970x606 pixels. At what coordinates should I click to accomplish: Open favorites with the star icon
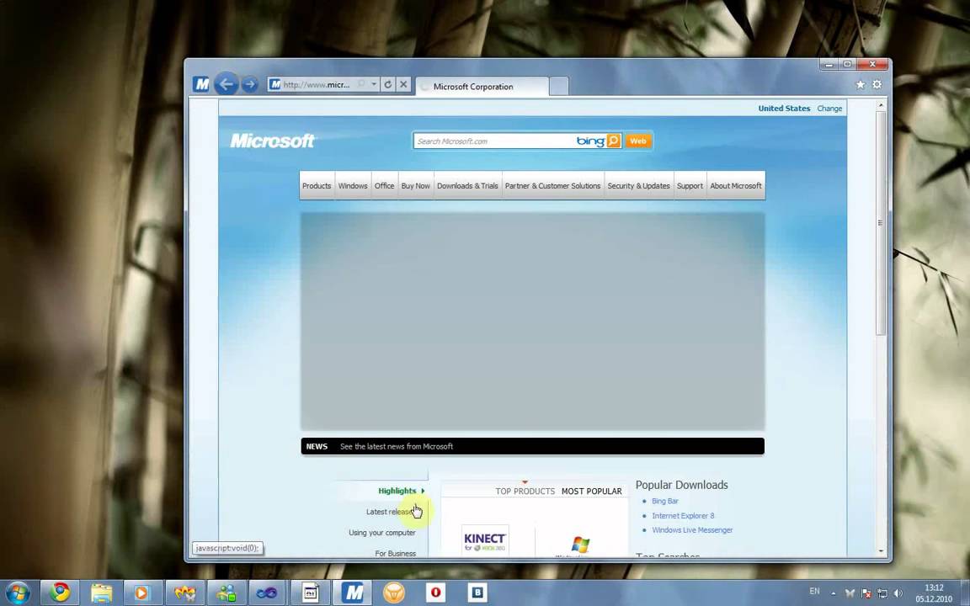[x=860, y=85]
